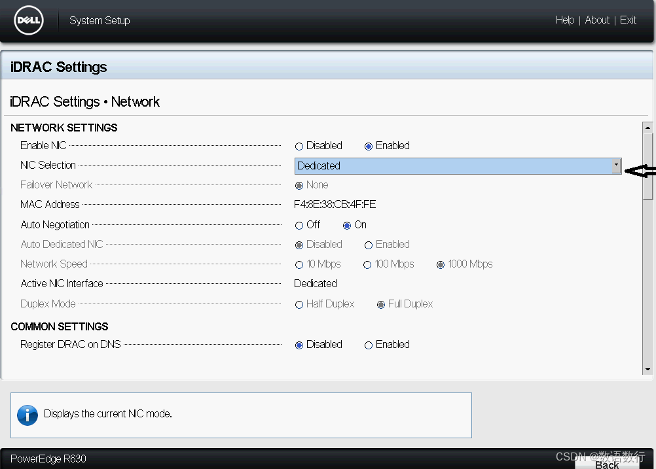Click the Failover Network label
Screen dimensions: 656x469
(56, 184)
